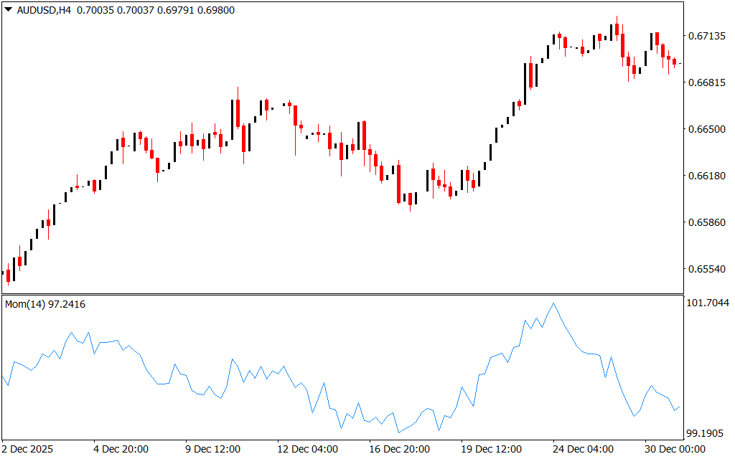Click the OHLC price values in header
Screen dimensions: 735x459
[x=155, y=10]
